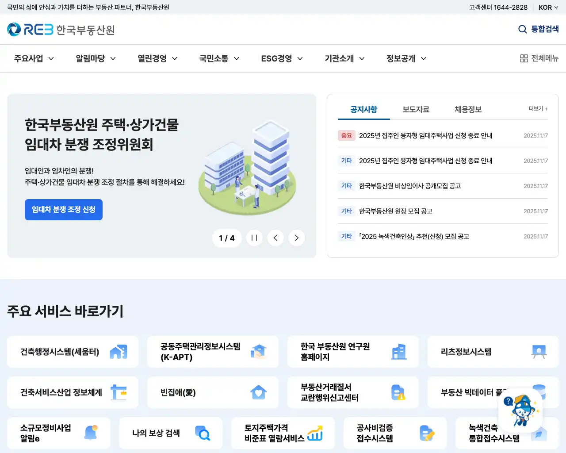Switch to the 채용정보 tab

(x=467, y=109)
